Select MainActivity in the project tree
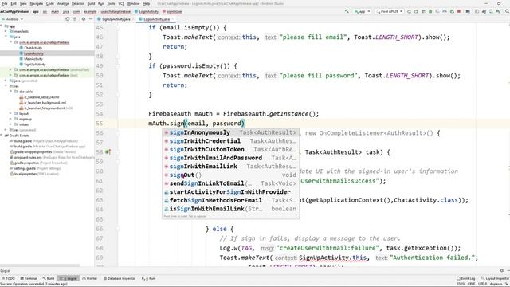This screenshot has height=287, width=510. 33,59
